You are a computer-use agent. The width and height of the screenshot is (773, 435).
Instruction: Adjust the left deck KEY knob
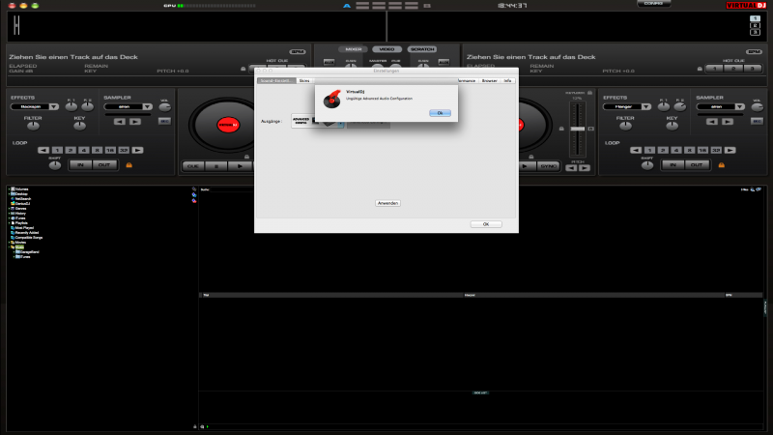pyautogui.click(x=79, y=126)
